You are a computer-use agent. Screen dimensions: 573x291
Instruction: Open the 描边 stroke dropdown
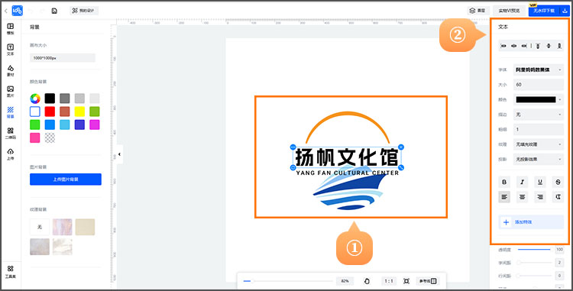click(539, 115)
